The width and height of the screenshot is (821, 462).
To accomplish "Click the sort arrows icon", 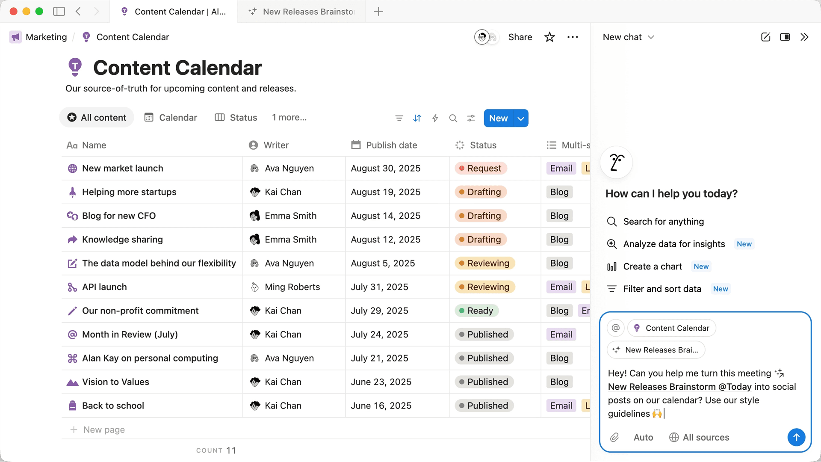I will [417, 118].
